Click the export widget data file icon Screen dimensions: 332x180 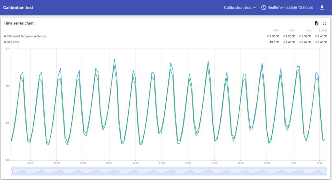point(317,23)
